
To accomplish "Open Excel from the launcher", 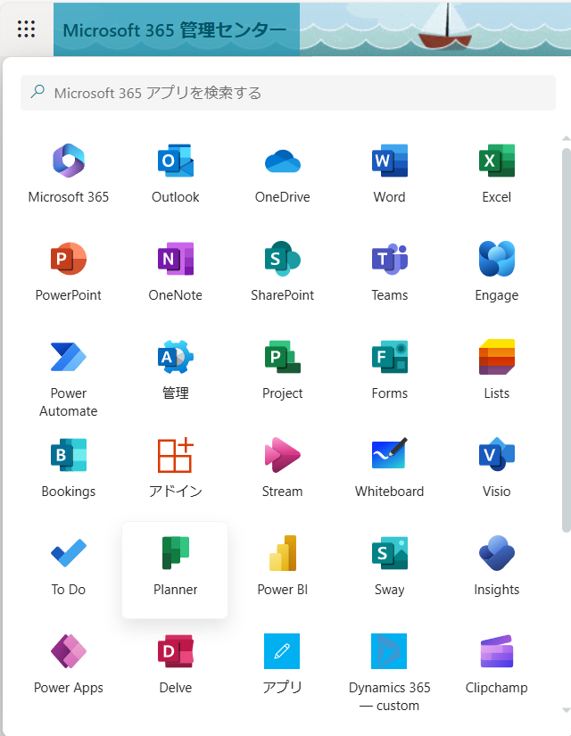I will [x=496, y=174].
